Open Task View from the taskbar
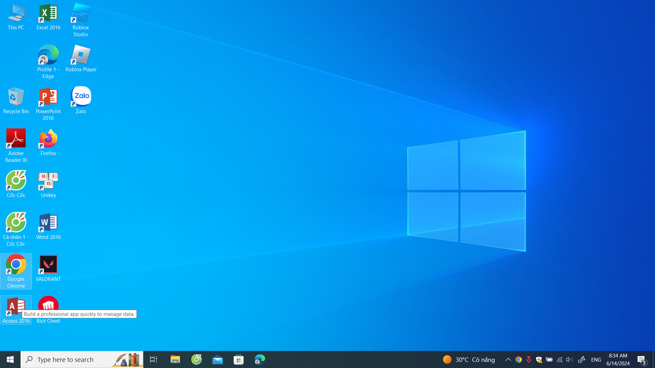This screenshot has height=368, width=655. point(154,359)
